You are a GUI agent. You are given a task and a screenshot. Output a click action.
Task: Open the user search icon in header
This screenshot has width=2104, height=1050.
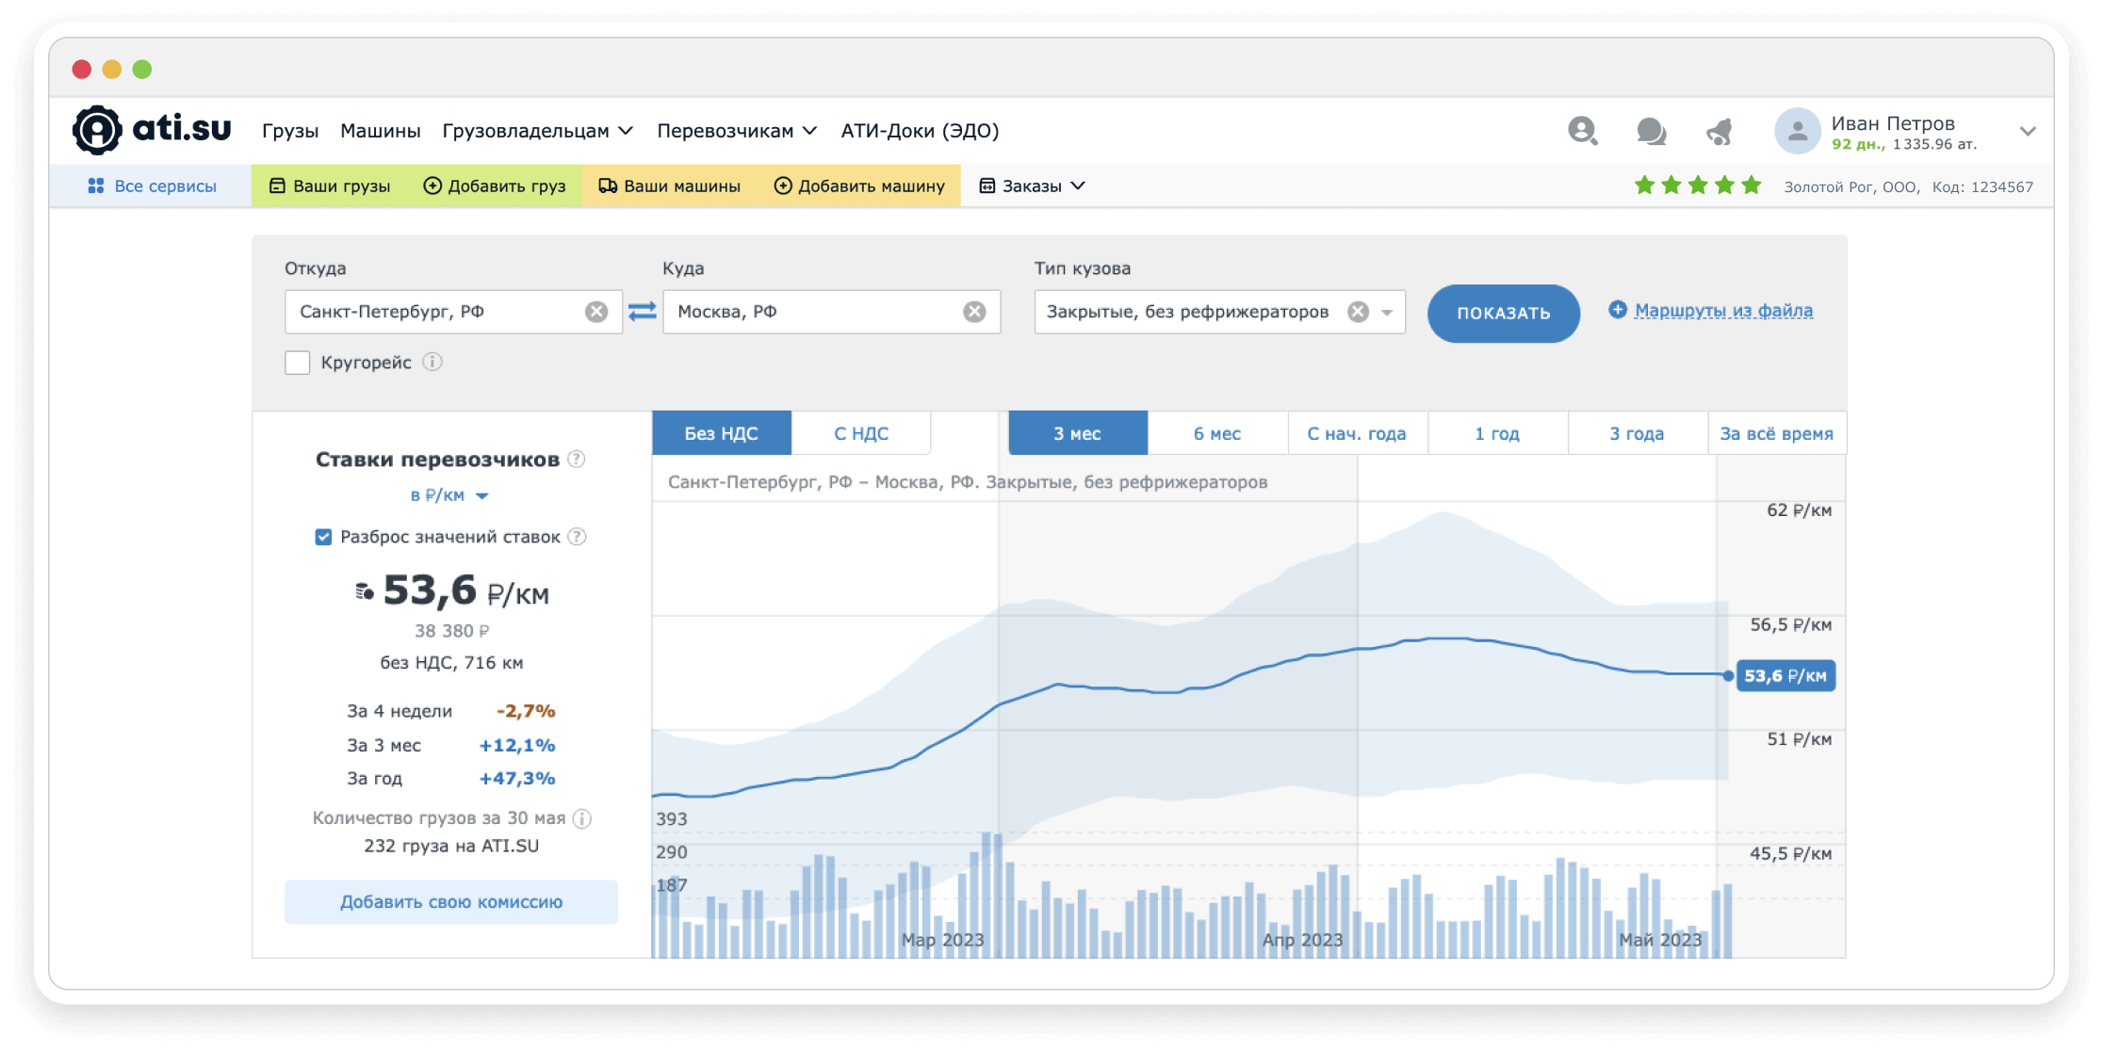pyautogui.click(x=1582, y=131)
